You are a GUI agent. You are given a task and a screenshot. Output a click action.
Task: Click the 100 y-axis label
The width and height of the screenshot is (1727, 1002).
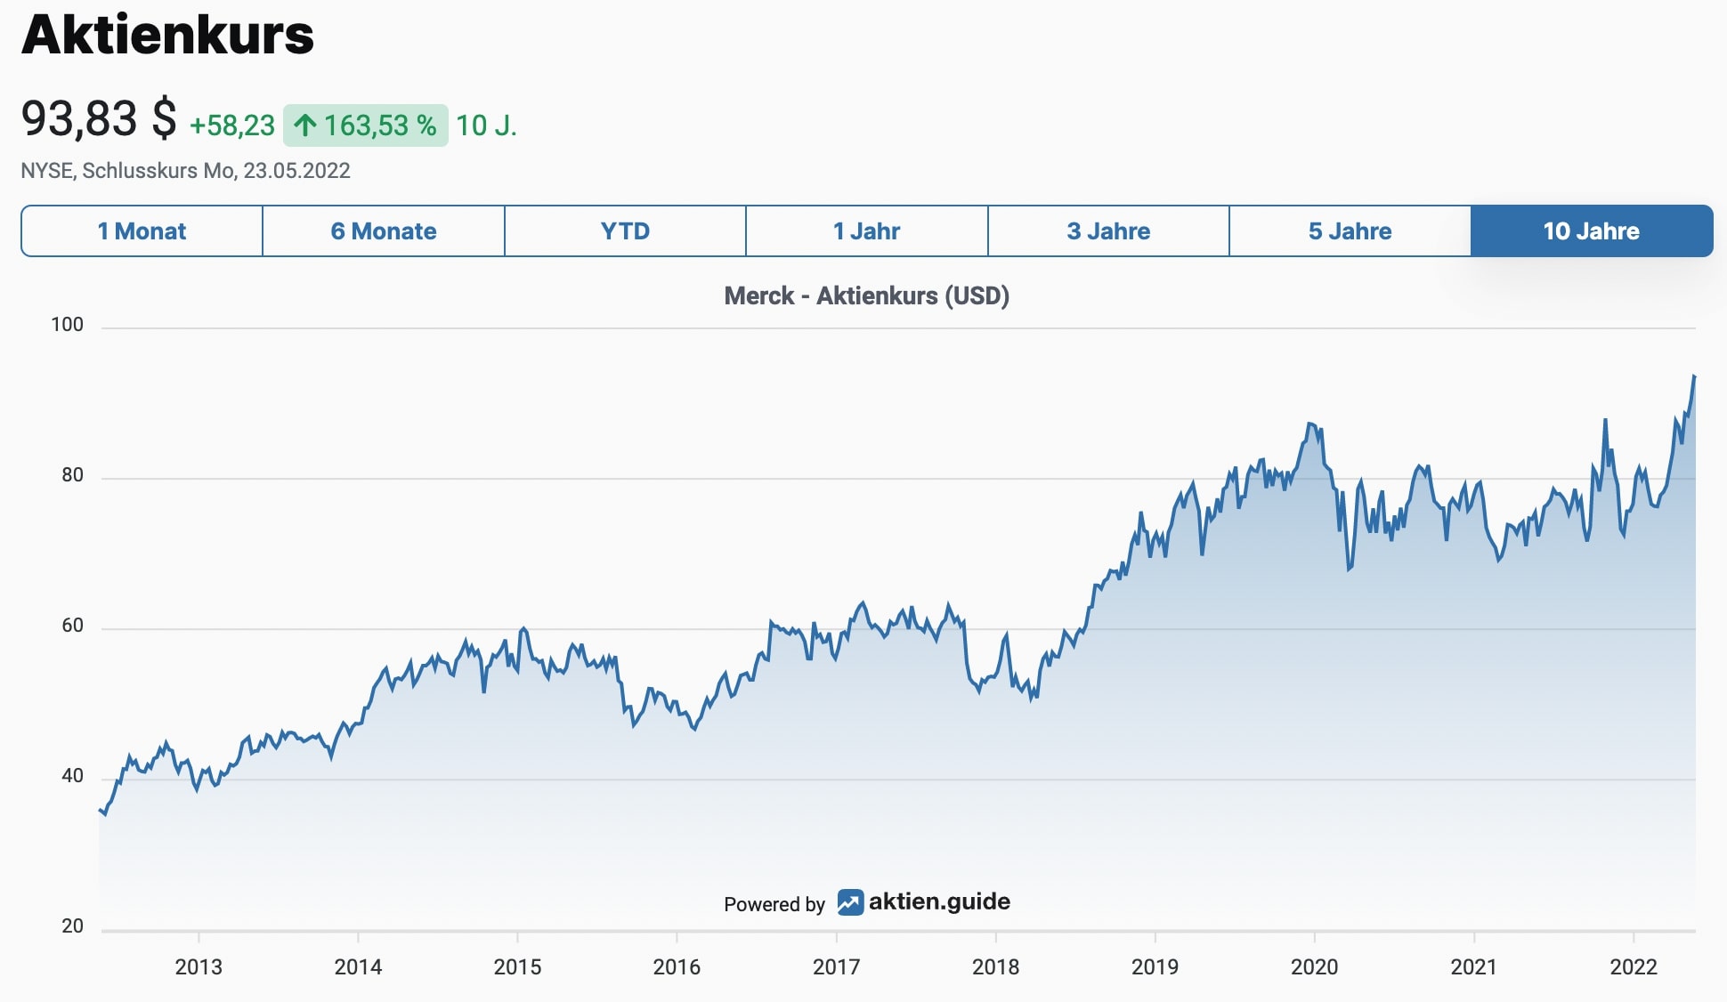click(68, 325)
